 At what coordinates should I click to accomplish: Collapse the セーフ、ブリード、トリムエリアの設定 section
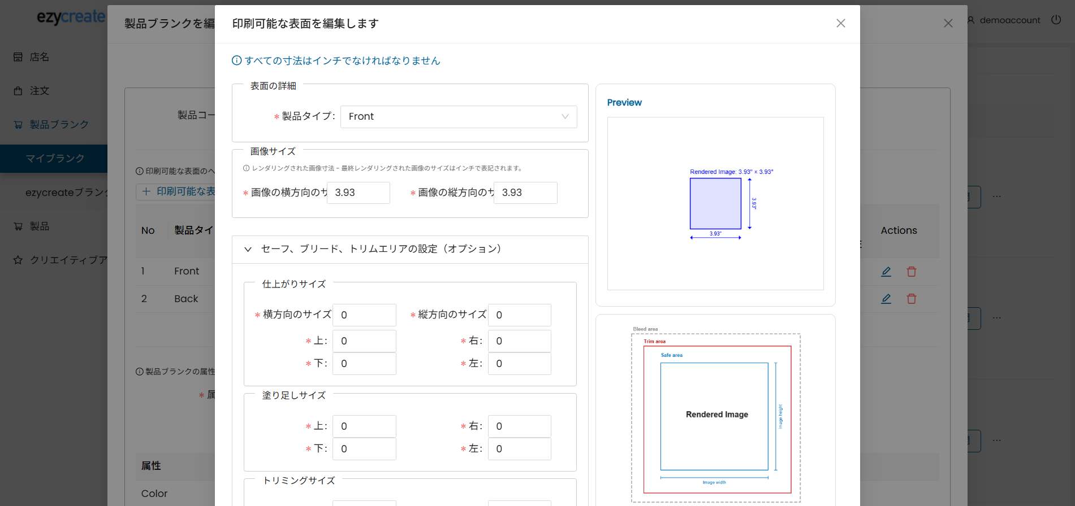point(248,249)
